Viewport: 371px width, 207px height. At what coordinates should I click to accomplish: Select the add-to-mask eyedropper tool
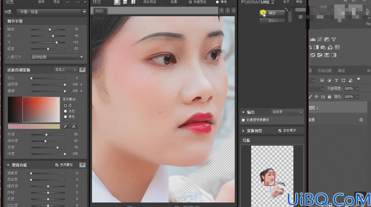coord(74,126)
